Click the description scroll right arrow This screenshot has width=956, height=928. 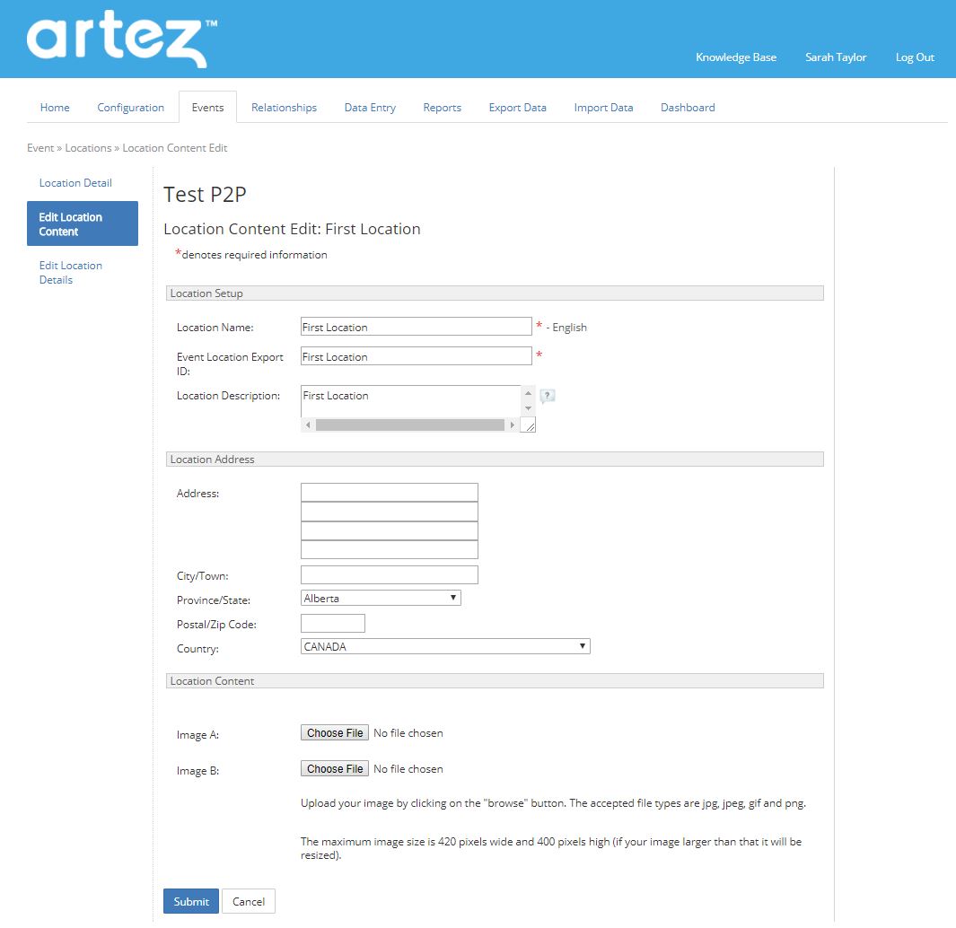[513, 425]
